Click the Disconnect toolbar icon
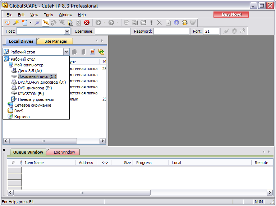This screenshot has width=276, height=206. 62,23
